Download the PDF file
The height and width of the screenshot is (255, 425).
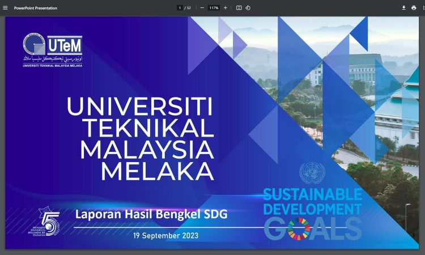click(x=404, y=8)
